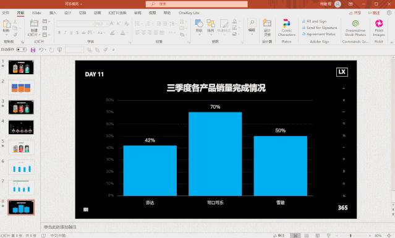Expand the Undo history dropdown arrow

pos(45,50)
